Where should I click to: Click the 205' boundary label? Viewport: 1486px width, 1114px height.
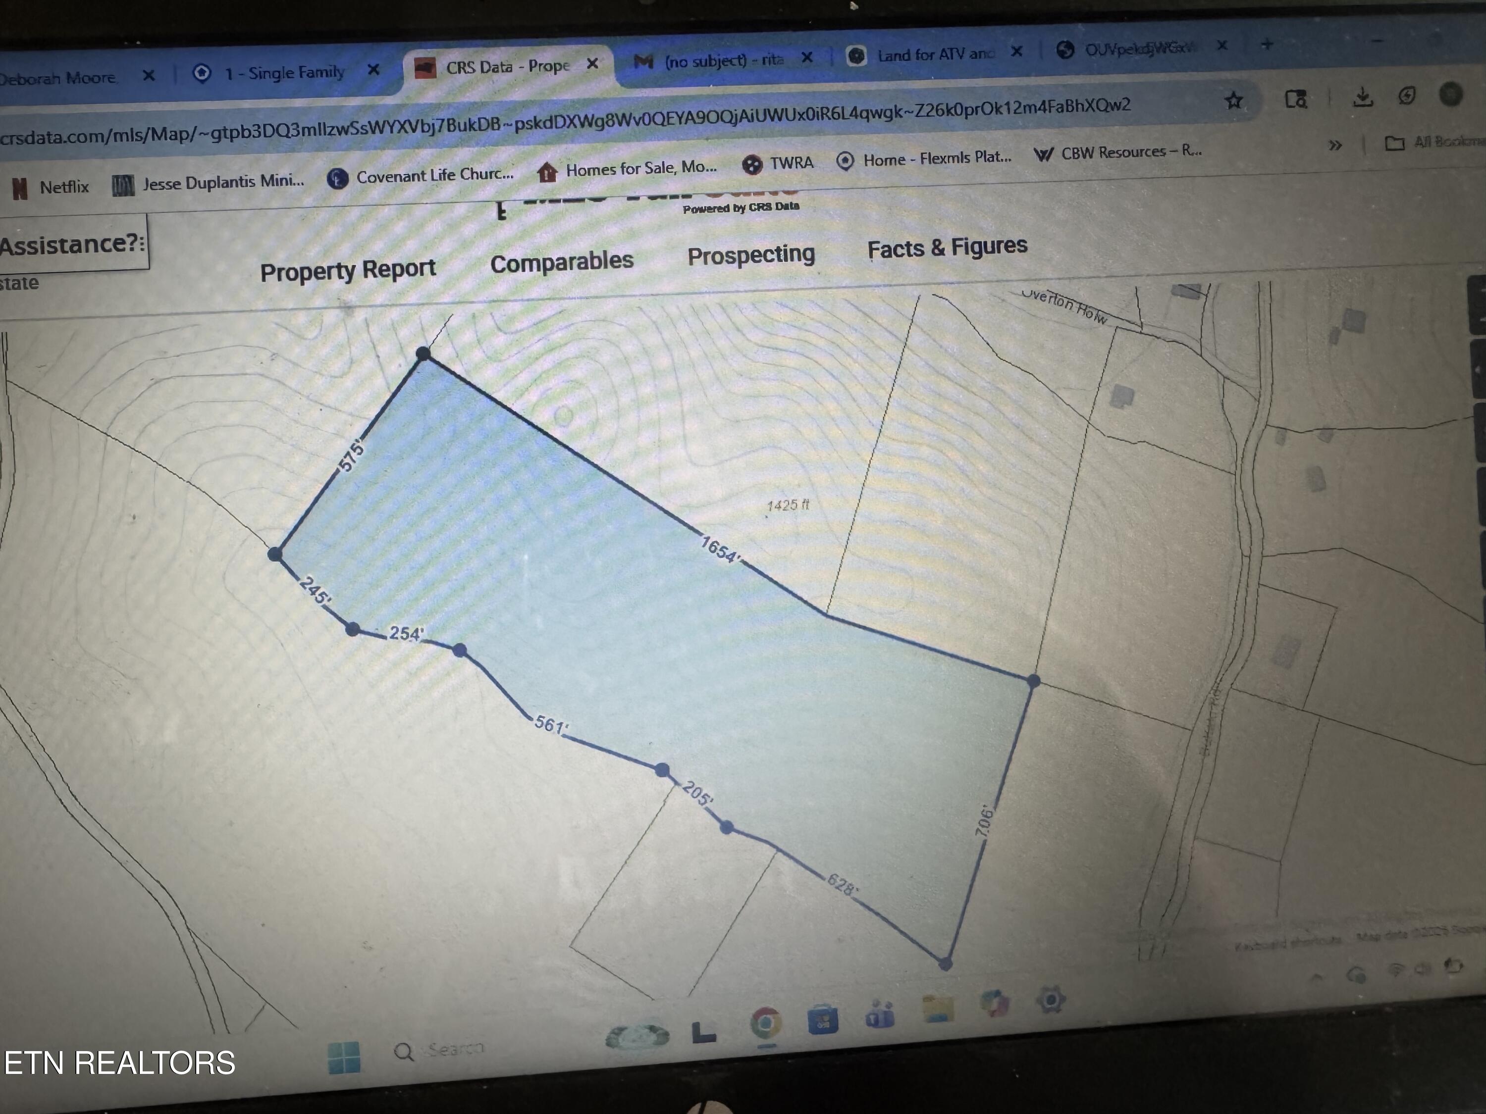pyautogui.click(x=697, y=794)
